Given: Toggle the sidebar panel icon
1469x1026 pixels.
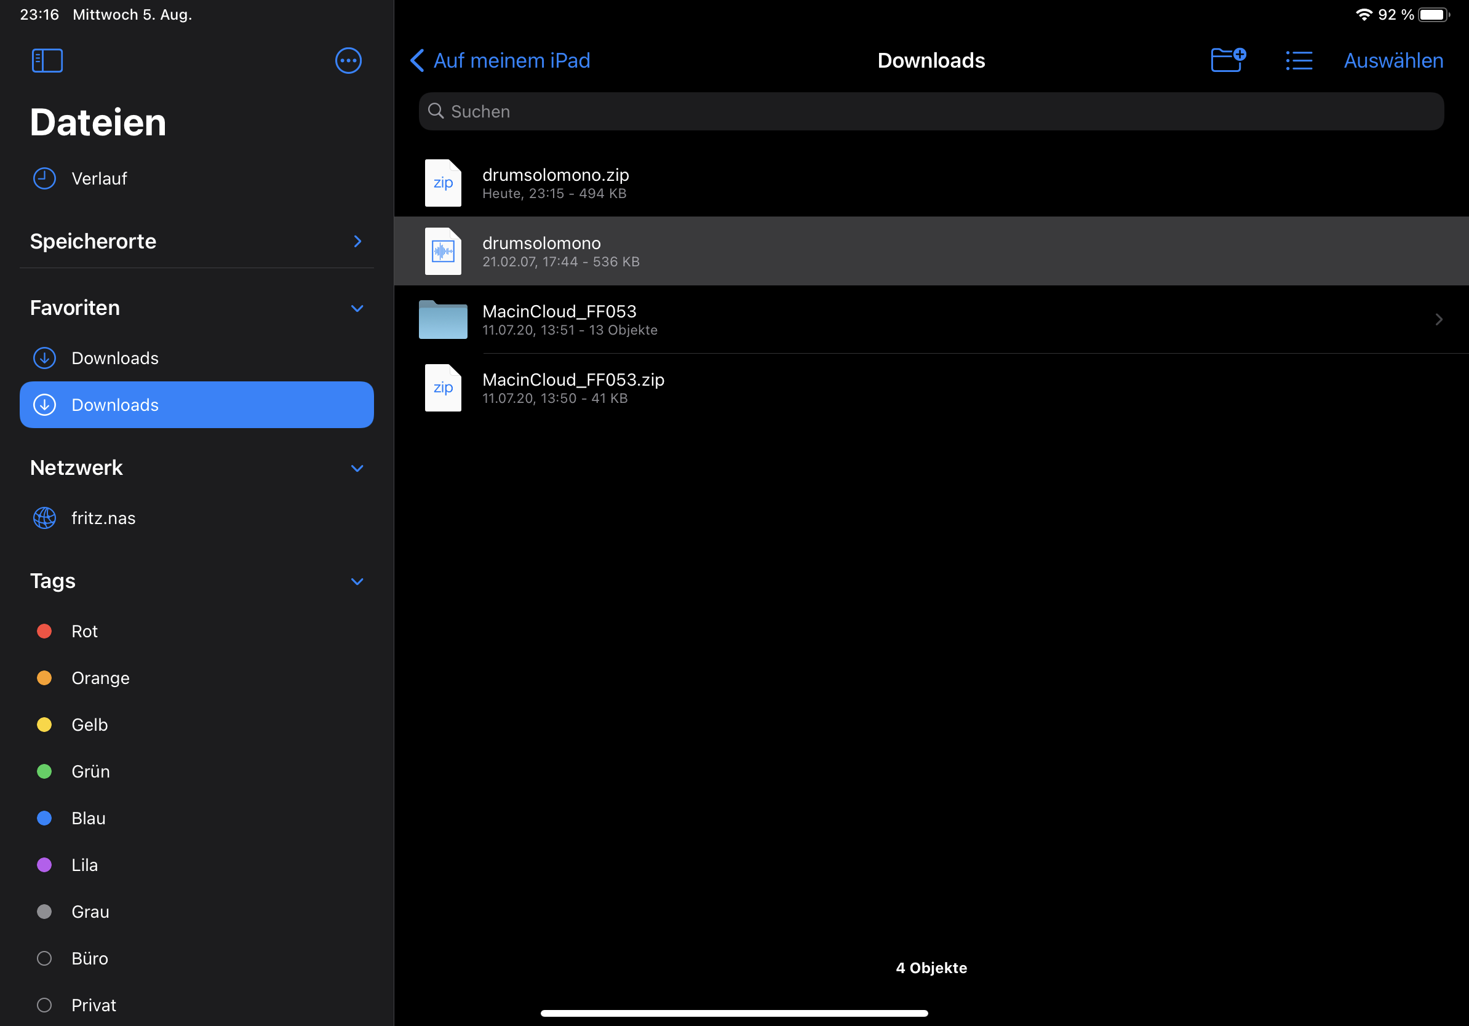Looking at the screenshot, I should point(47,61).
